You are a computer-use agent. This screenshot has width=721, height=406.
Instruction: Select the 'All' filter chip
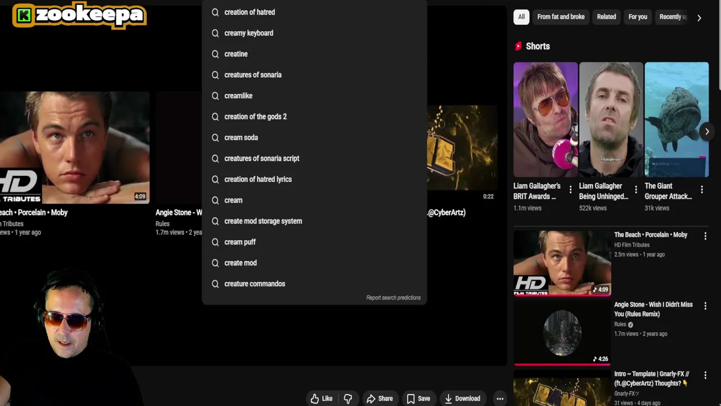[x=522, y=17]
